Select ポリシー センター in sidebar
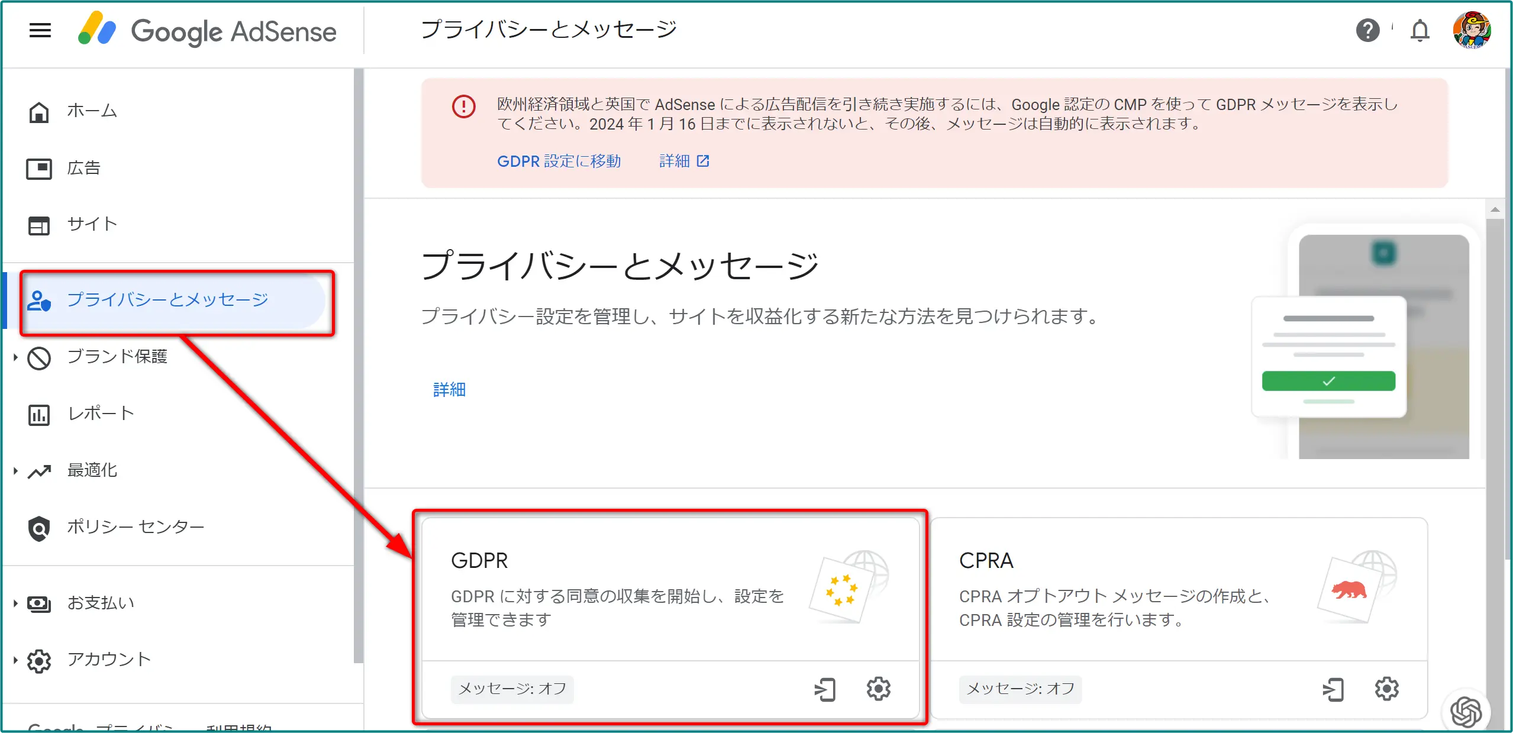 135,527
